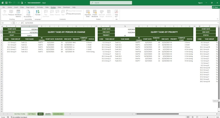
Task: Open the DATA sheet tab
Action: coord(40,114)
